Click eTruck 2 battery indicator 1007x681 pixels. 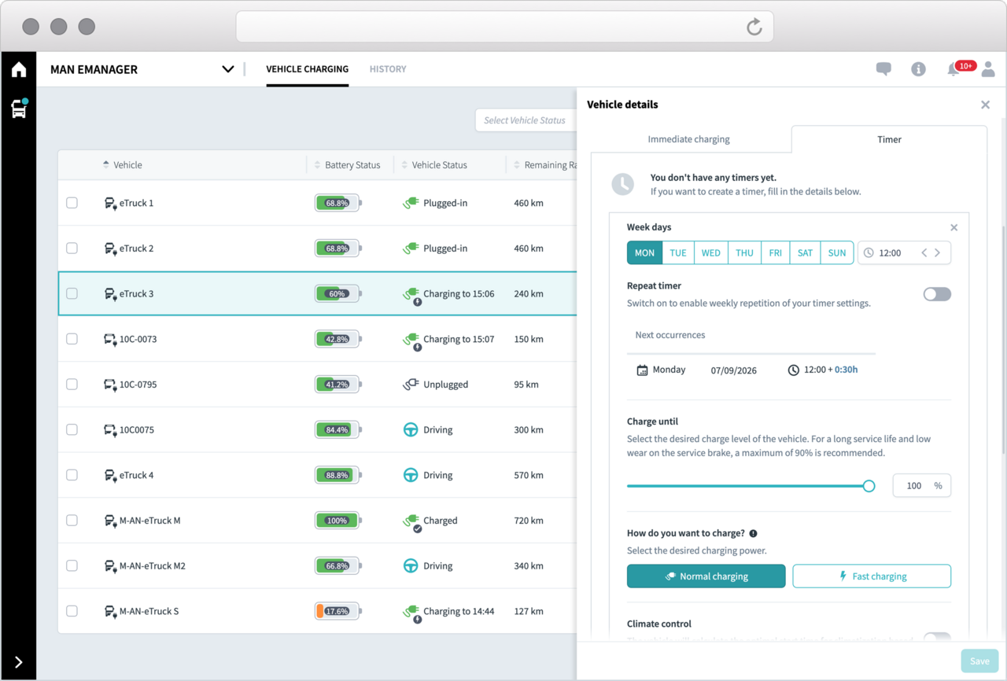click(338, 248)
